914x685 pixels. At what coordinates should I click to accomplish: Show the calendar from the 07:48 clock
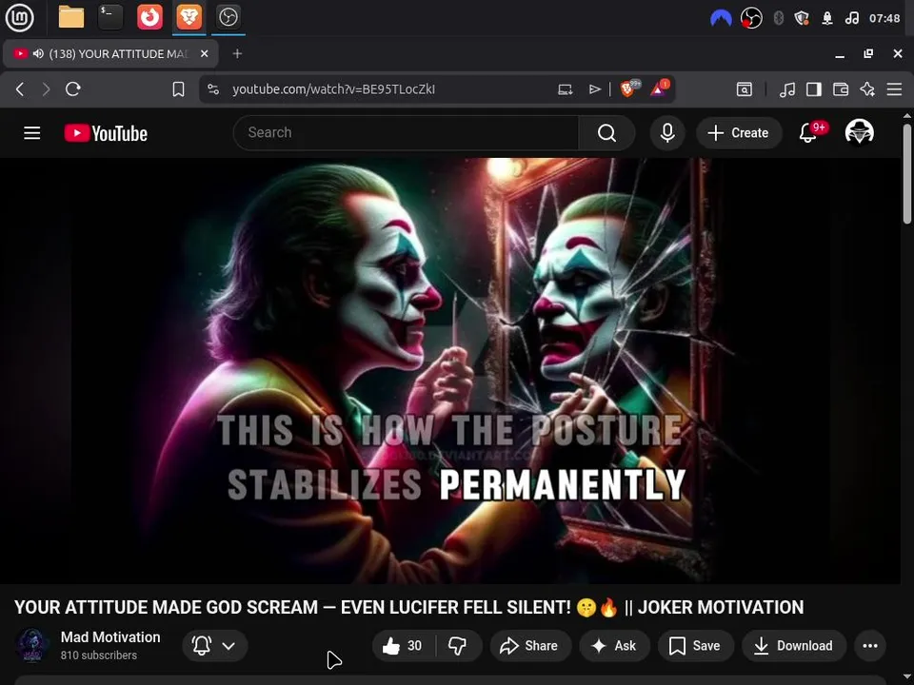884,18
